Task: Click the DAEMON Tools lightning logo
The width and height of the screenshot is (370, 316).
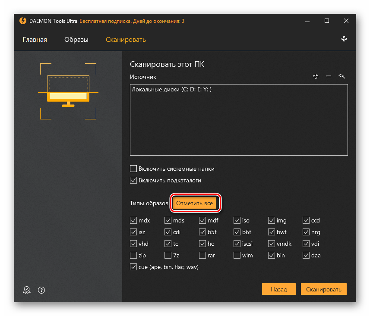Action: coord(23,21)
